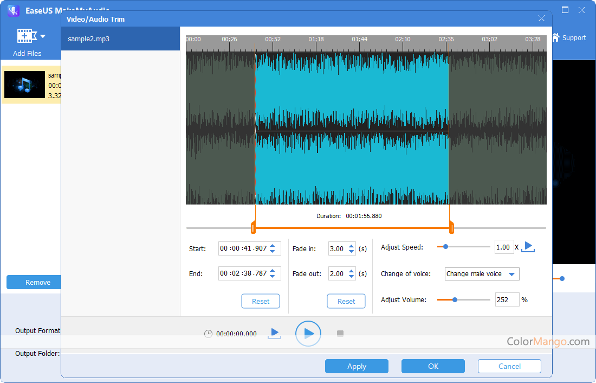The width and height of the screenshot is (596, 383).
Task: Increase the Fade in value
Action: point(351,246)
